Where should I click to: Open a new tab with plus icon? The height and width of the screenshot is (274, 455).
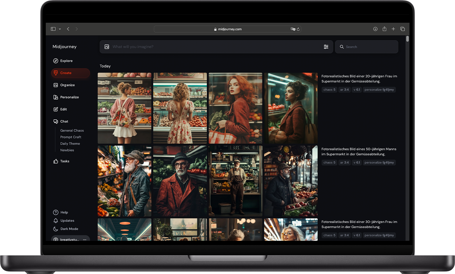click(393, 29)
